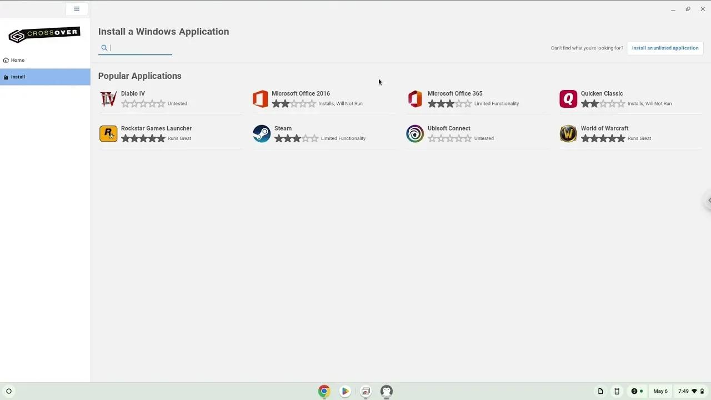Click the Install an unlisted application button

665,48
